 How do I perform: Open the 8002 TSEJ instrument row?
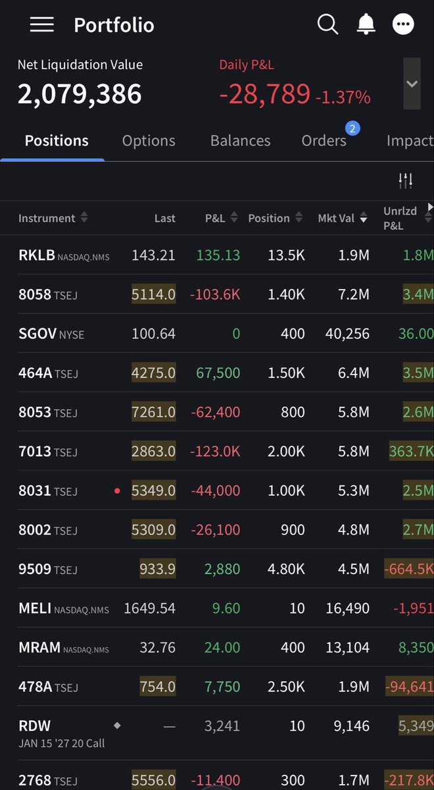(217, 529)
